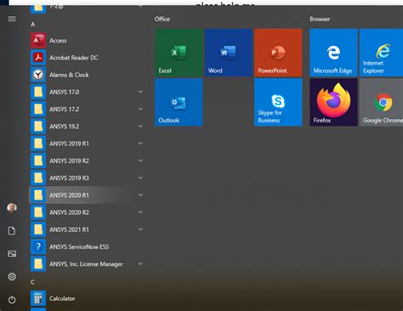
Task: Expand the ANSYS 2019 R1 chevron
Action: [140, 144]
